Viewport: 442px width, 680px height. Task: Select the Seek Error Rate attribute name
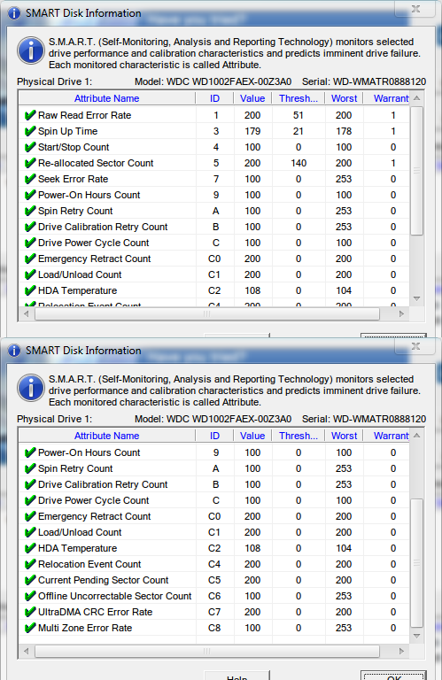pyautogui.click(x=73, y=179)
